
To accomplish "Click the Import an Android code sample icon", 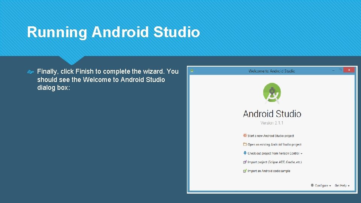I will pyautogui.click(x=245, y=171).
